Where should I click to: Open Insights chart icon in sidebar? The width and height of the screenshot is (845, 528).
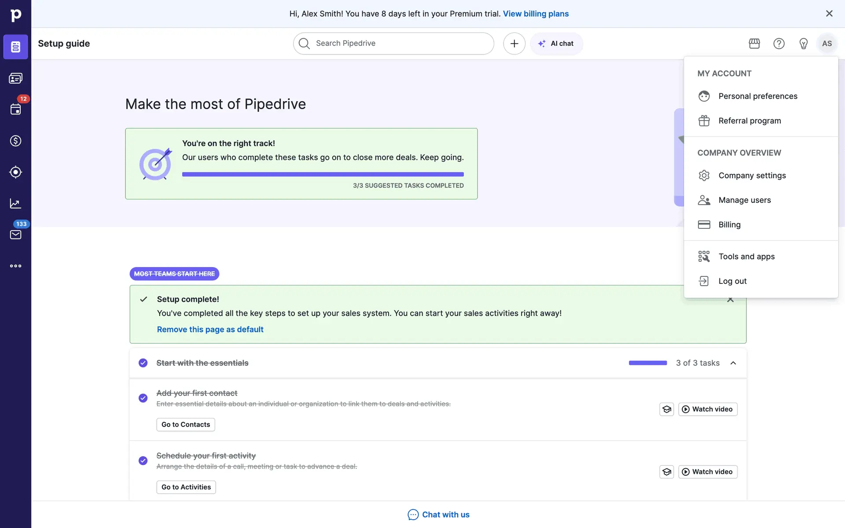(x=15, y=203)
